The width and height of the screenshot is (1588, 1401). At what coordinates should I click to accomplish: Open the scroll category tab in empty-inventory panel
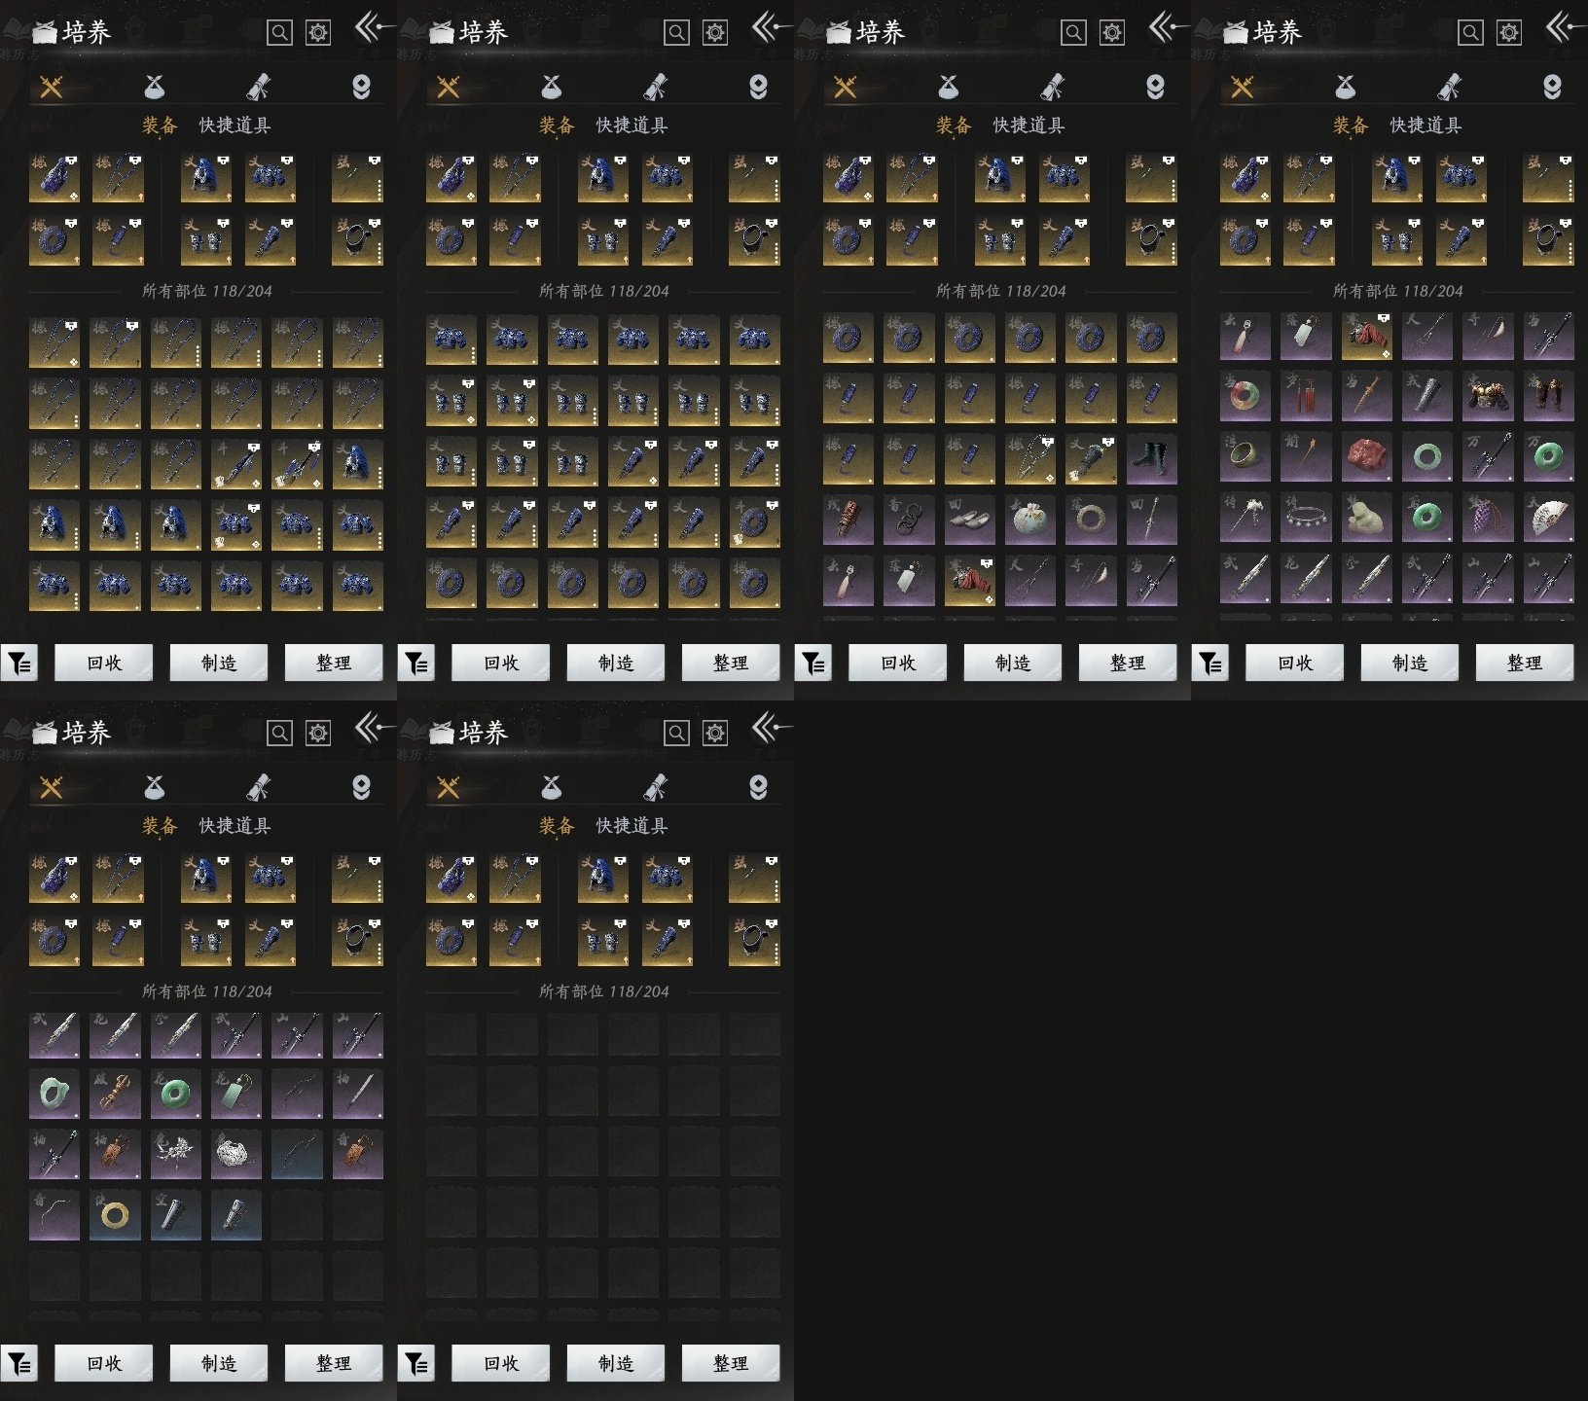click(x=656, y=787)
